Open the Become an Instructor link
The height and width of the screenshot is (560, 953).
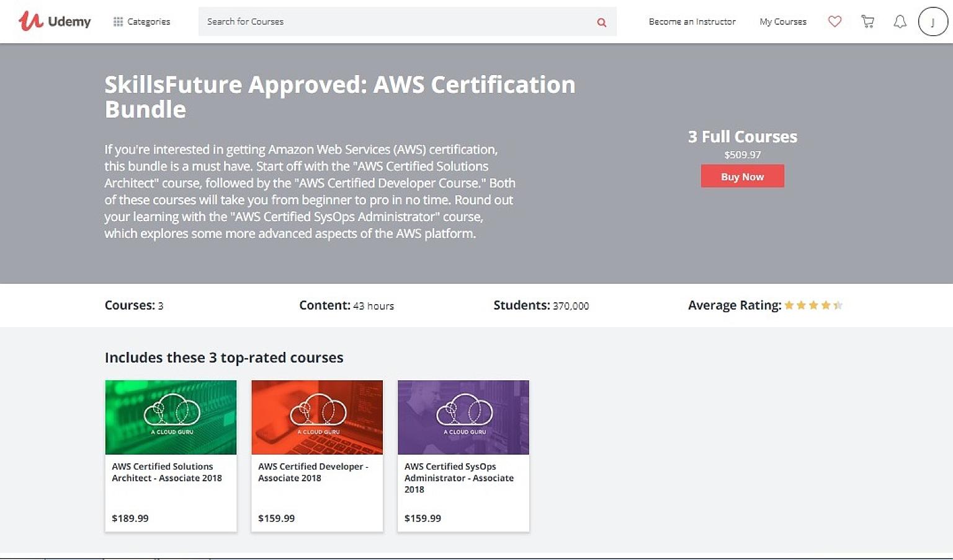coord(692,22)
